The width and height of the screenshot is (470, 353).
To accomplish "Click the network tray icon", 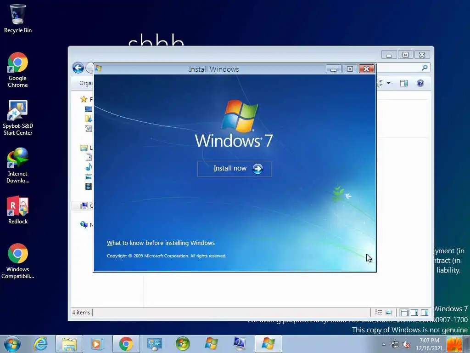I will (395, 344).
